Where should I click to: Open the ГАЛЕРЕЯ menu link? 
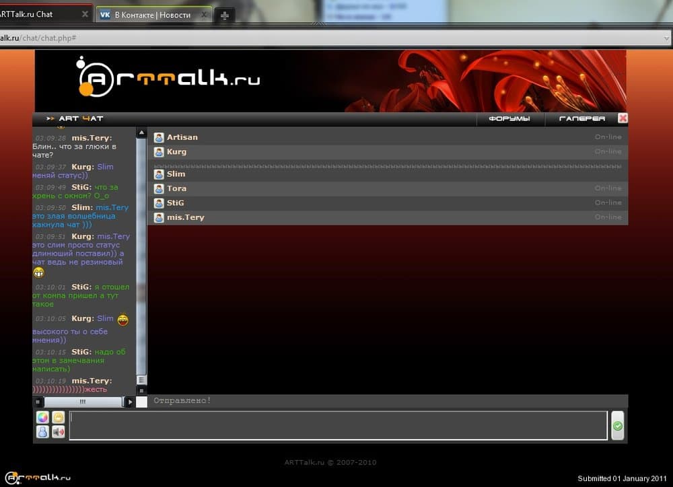pyautogui.click(x=581, y=119)
